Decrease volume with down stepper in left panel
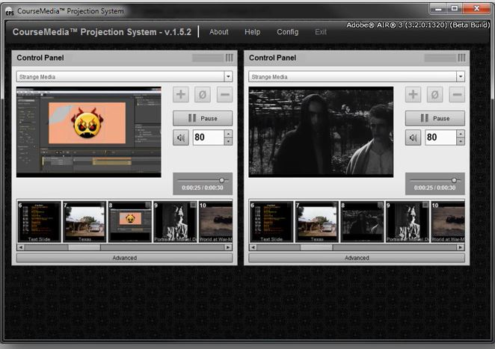This screenshot has width=495, height=349. [x=228, y=142]
